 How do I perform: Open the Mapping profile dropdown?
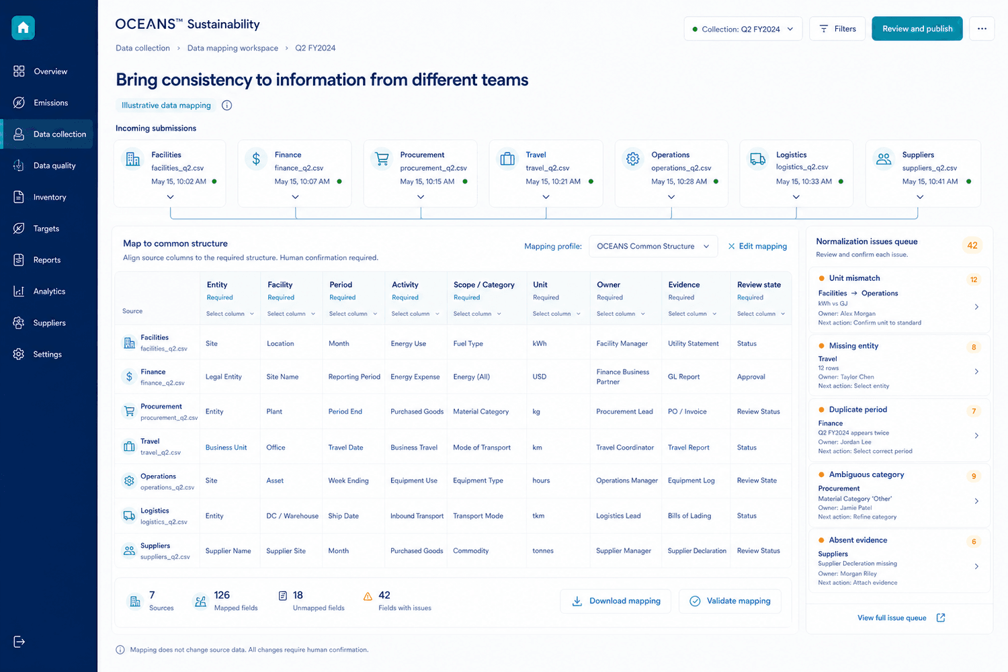pos(653,247)
